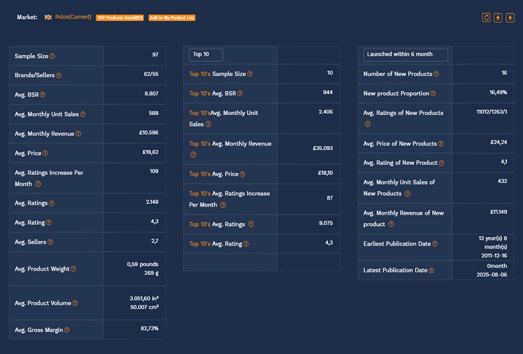
Task: Select new product ratings value 11012/1263/1
Action: [491, 112]
